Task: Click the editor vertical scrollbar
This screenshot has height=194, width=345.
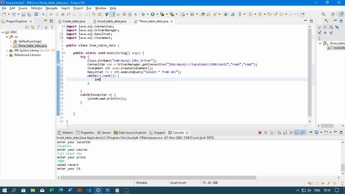Action: 309,73
